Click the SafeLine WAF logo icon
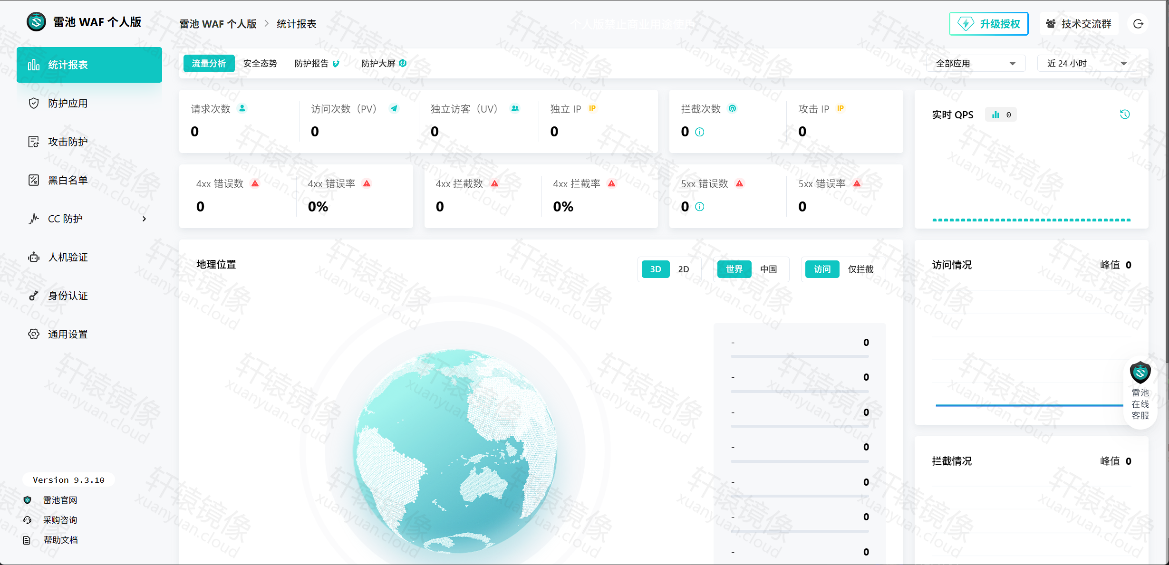 pyautogui.click(x=36, y=22)
